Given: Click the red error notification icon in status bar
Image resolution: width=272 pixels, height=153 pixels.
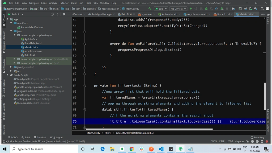Looking at the screenshot, I should [x=267, y=141].
